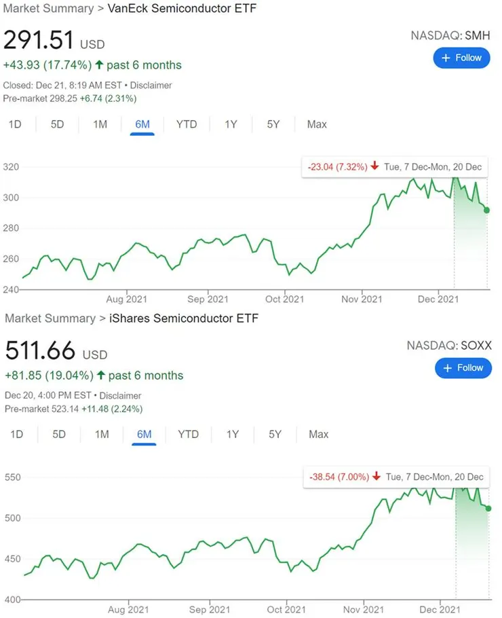The image size is (502, 618).
Task: Choose YTD range on SMH chart
Action: pos(187,124)
